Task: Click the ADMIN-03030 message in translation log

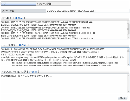Action: [27, 76]
